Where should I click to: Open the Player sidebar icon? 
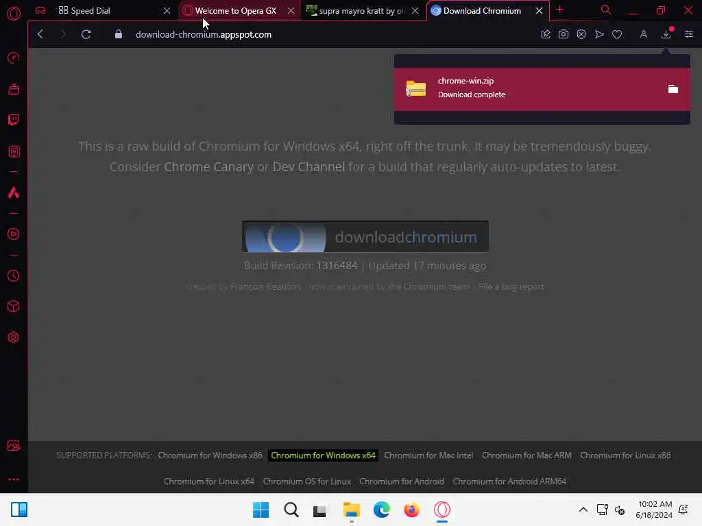[x=14, y=234]
